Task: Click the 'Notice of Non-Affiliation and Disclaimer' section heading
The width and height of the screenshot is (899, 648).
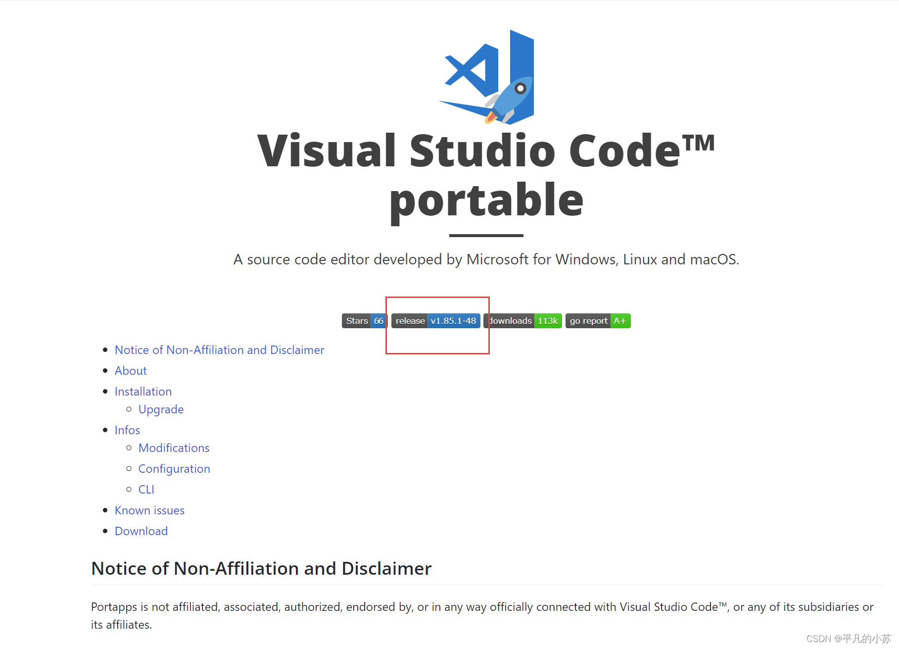Action: (x=261, y=569)
